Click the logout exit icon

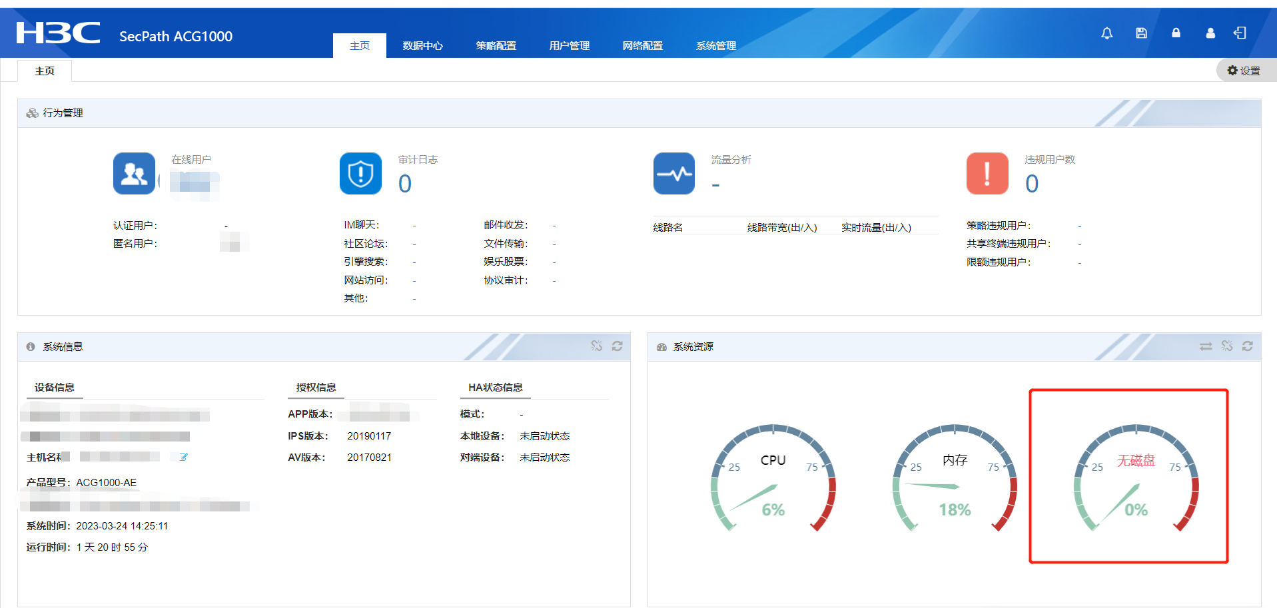coord(1240,33)
